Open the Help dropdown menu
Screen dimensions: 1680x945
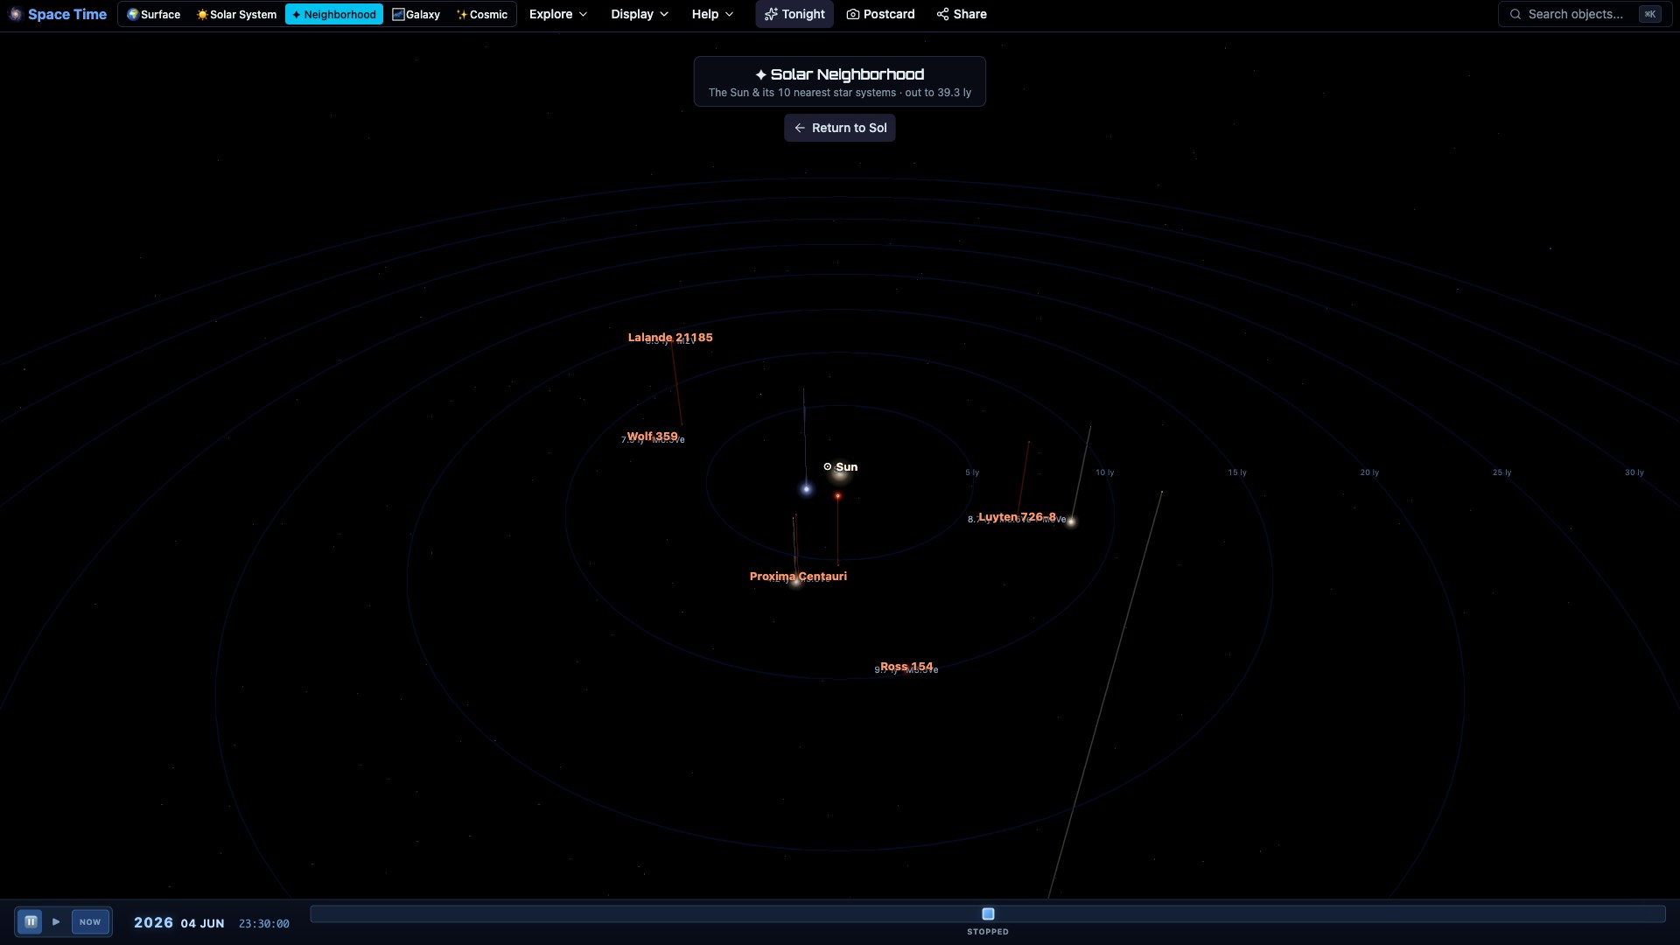point(712,14)
